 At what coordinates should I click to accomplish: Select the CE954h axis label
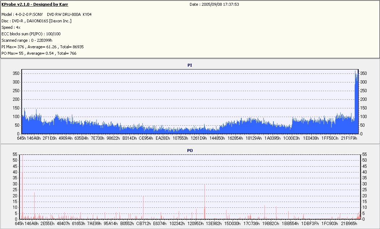pos(146,138)
